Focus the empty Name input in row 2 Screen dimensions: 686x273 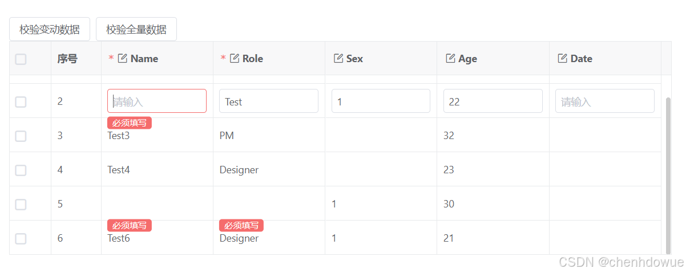pos(157,101)
